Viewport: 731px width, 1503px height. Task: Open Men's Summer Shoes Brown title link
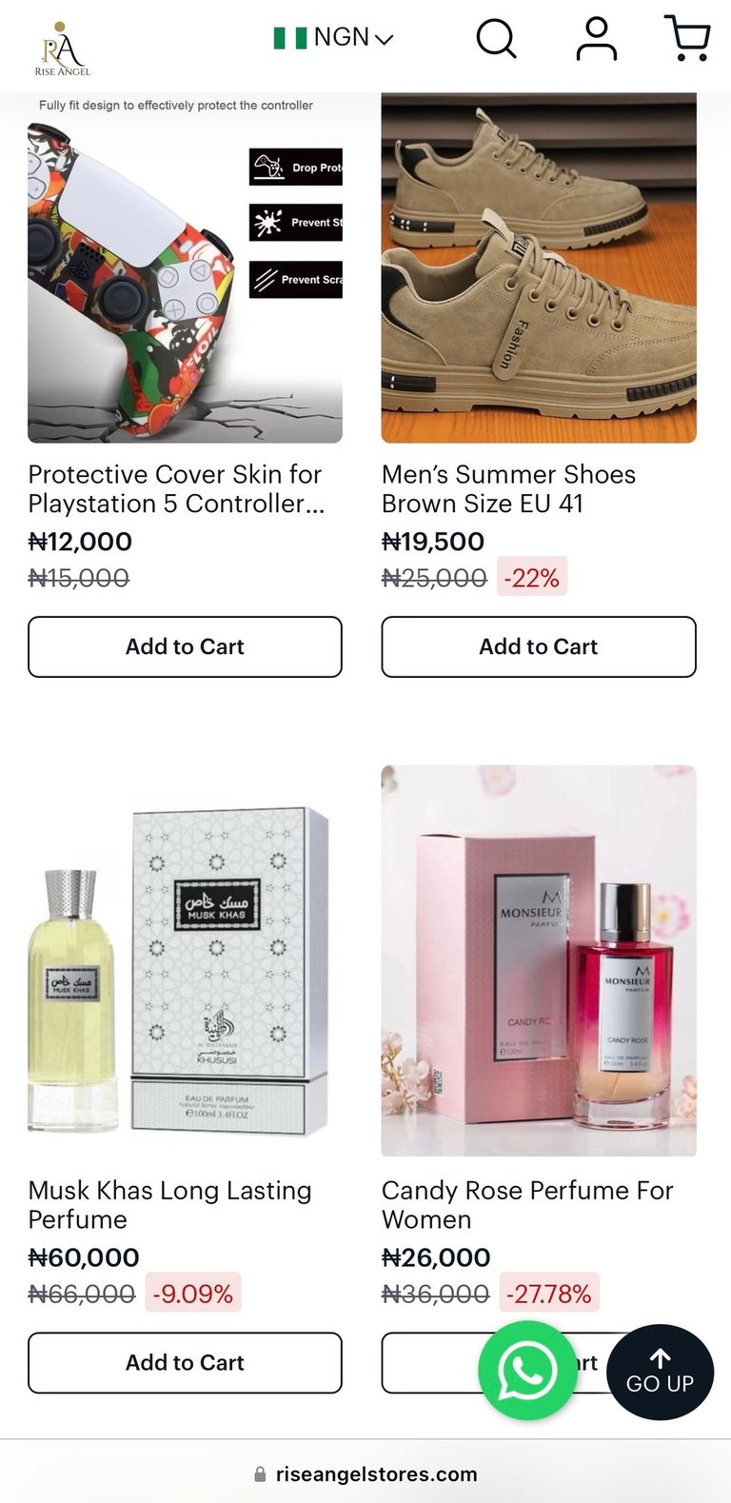(x=508, y=488)
